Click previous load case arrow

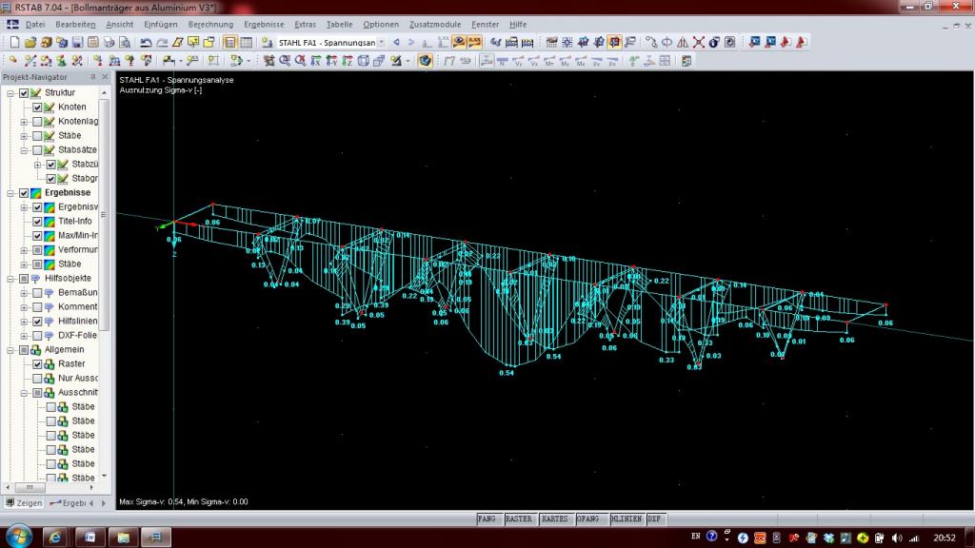tap(397, 42)
